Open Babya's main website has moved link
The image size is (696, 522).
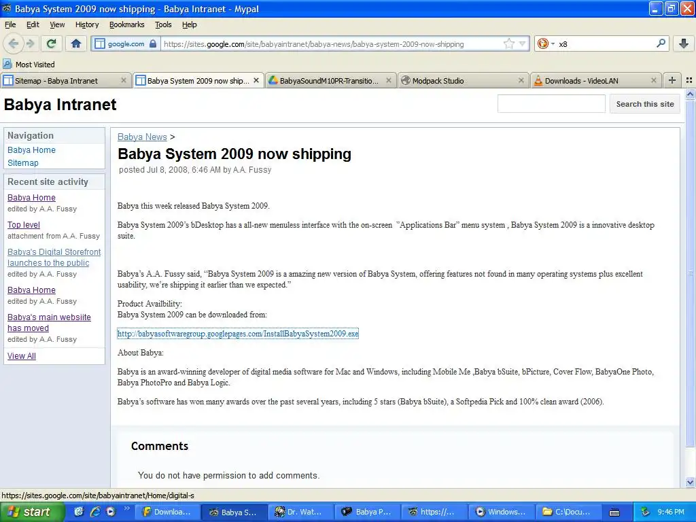point(49,323)
